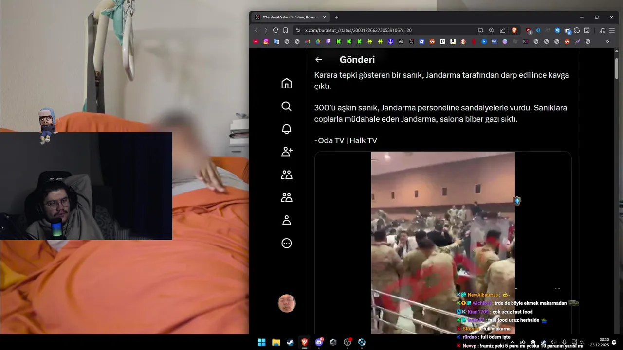This screenshot has height=350, width=623.
Task: Open the lower people-group sidebar icon
Action: tap(287, 197)
